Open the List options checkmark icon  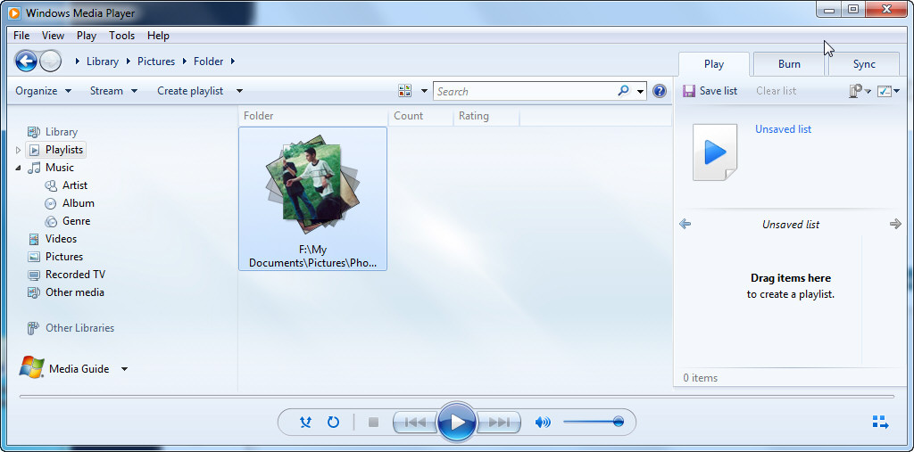coord(885,91)
